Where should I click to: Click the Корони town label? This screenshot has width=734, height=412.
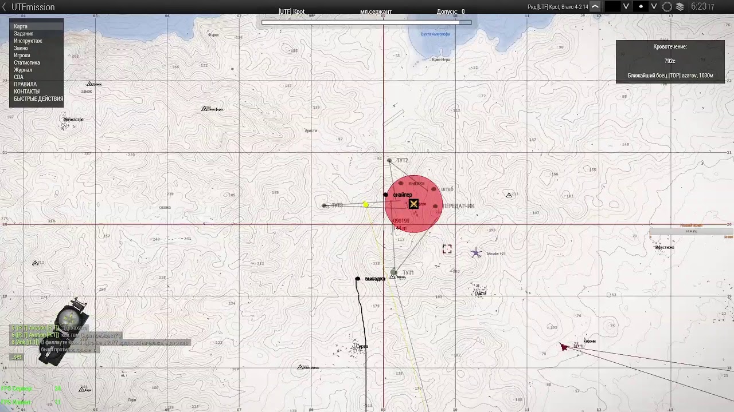(x=589, y=341)
